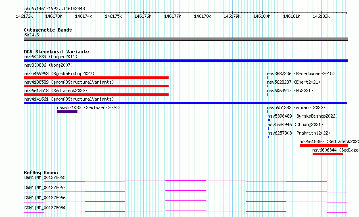Open the GRM1|NM_001278067 transcript label
This screenshot has height=217, width=359.
(x=45, y=188)
